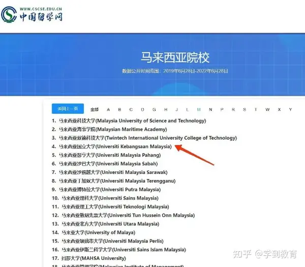Click the 数据公开时间范围 date line
The image size is (305, 267).
pos(175,71)
